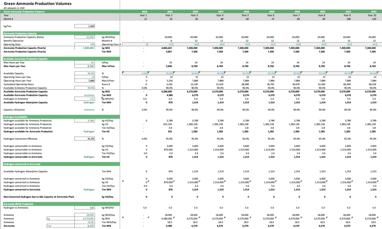382x229 pixels.
Task: Click the Ammonia Ton NH3/Day input showing 18.00
Action: point(85,222)
